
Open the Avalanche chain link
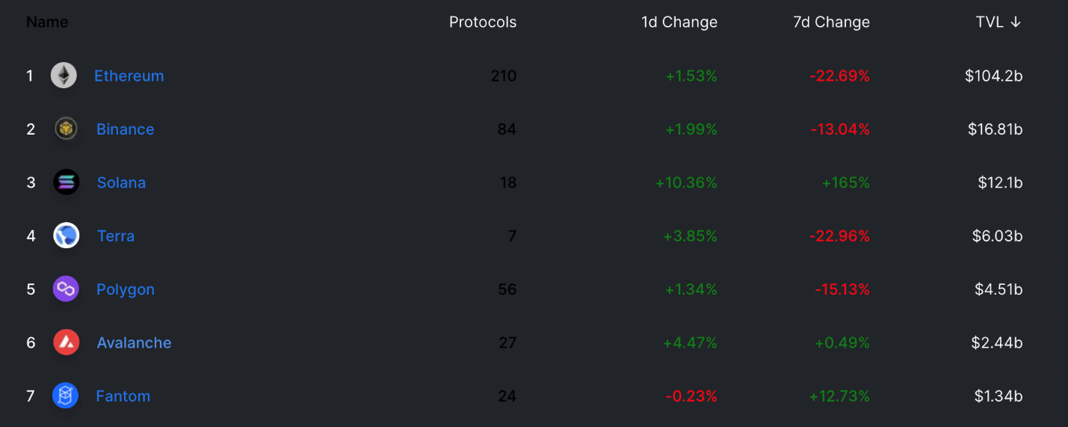pos(135,342)
